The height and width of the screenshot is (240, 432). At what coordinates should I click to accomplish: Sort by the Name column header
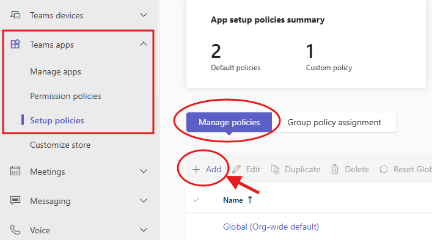[233, 200]
